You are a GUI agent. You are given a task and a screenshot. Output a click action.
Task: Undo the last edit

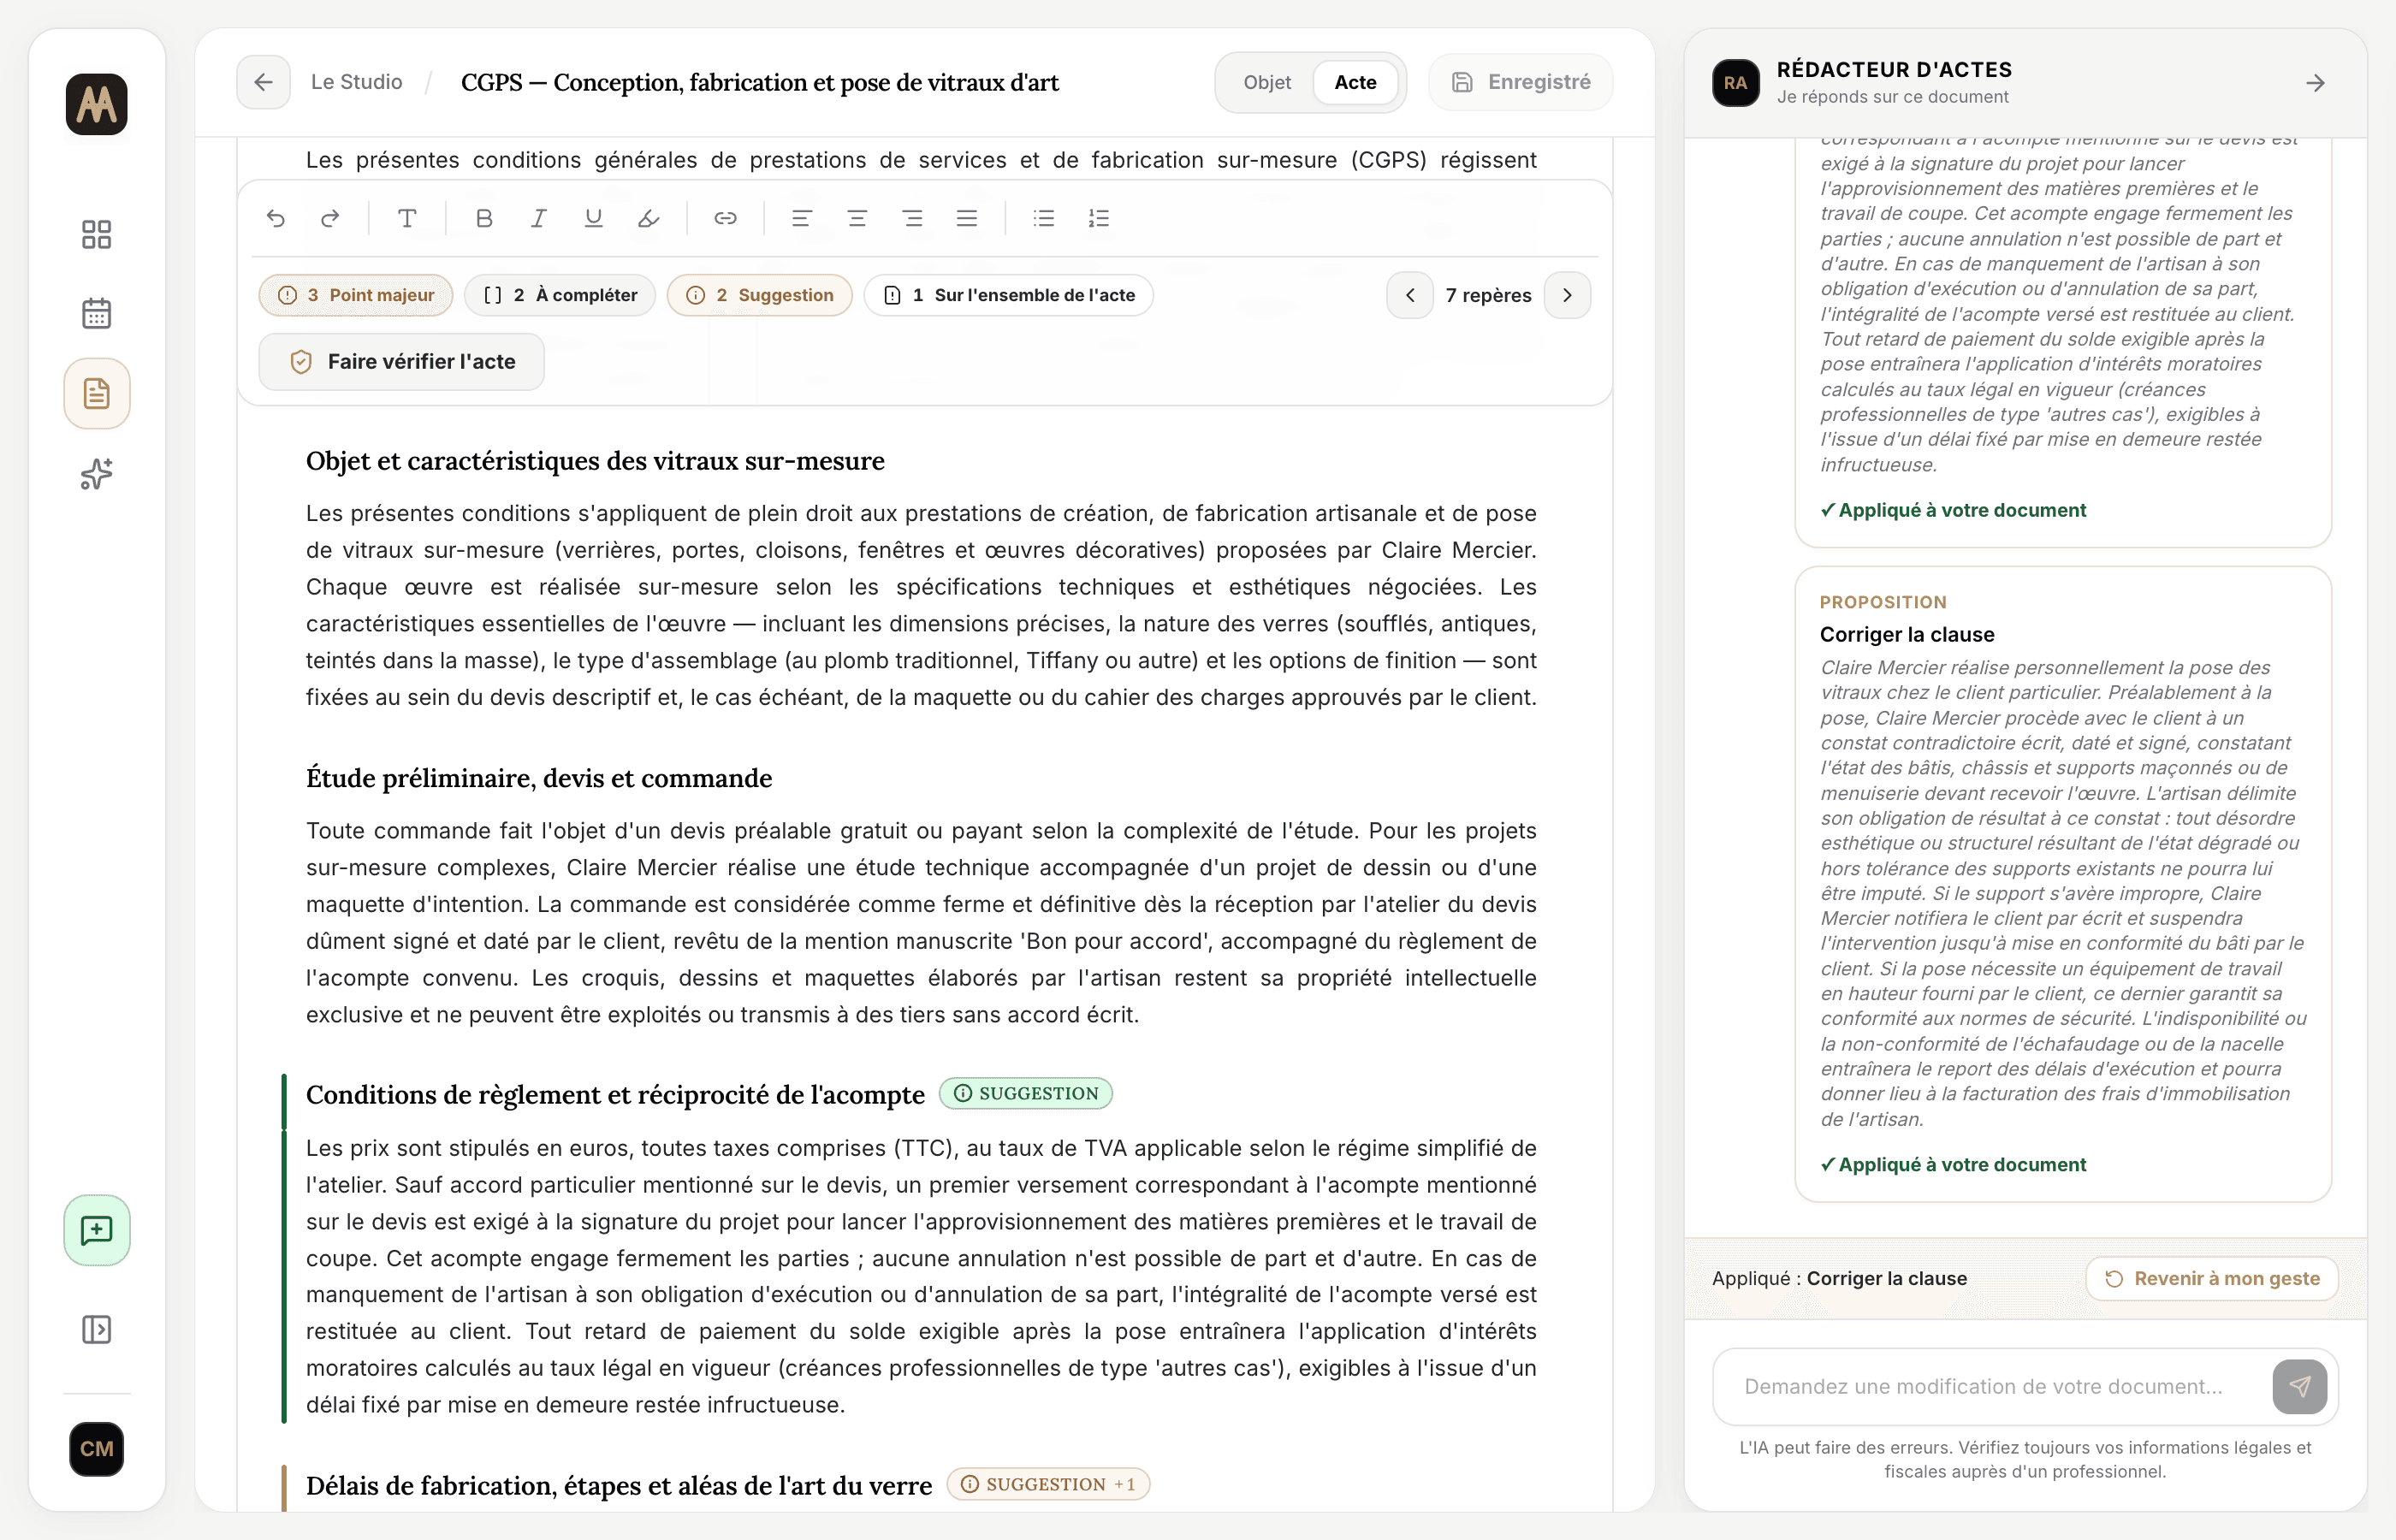pyautogui.click(x=276, y=218)
